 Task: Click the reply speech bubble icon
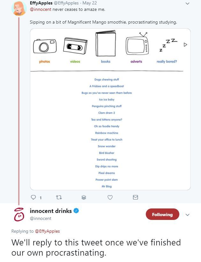33,197
